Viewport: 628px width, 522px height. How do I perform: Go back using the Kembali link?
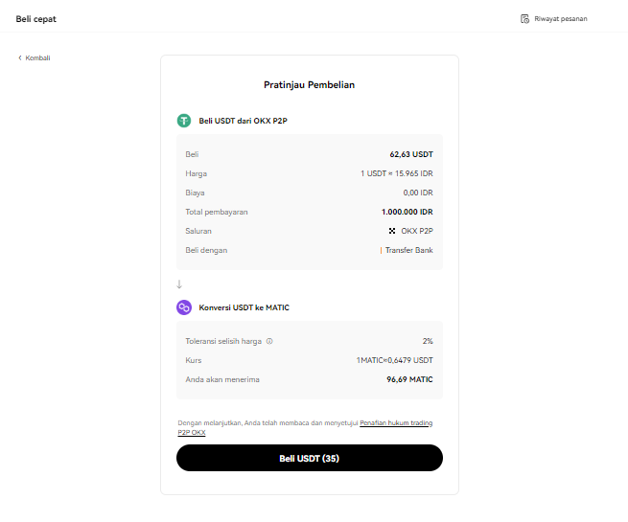tap(37, 57)
